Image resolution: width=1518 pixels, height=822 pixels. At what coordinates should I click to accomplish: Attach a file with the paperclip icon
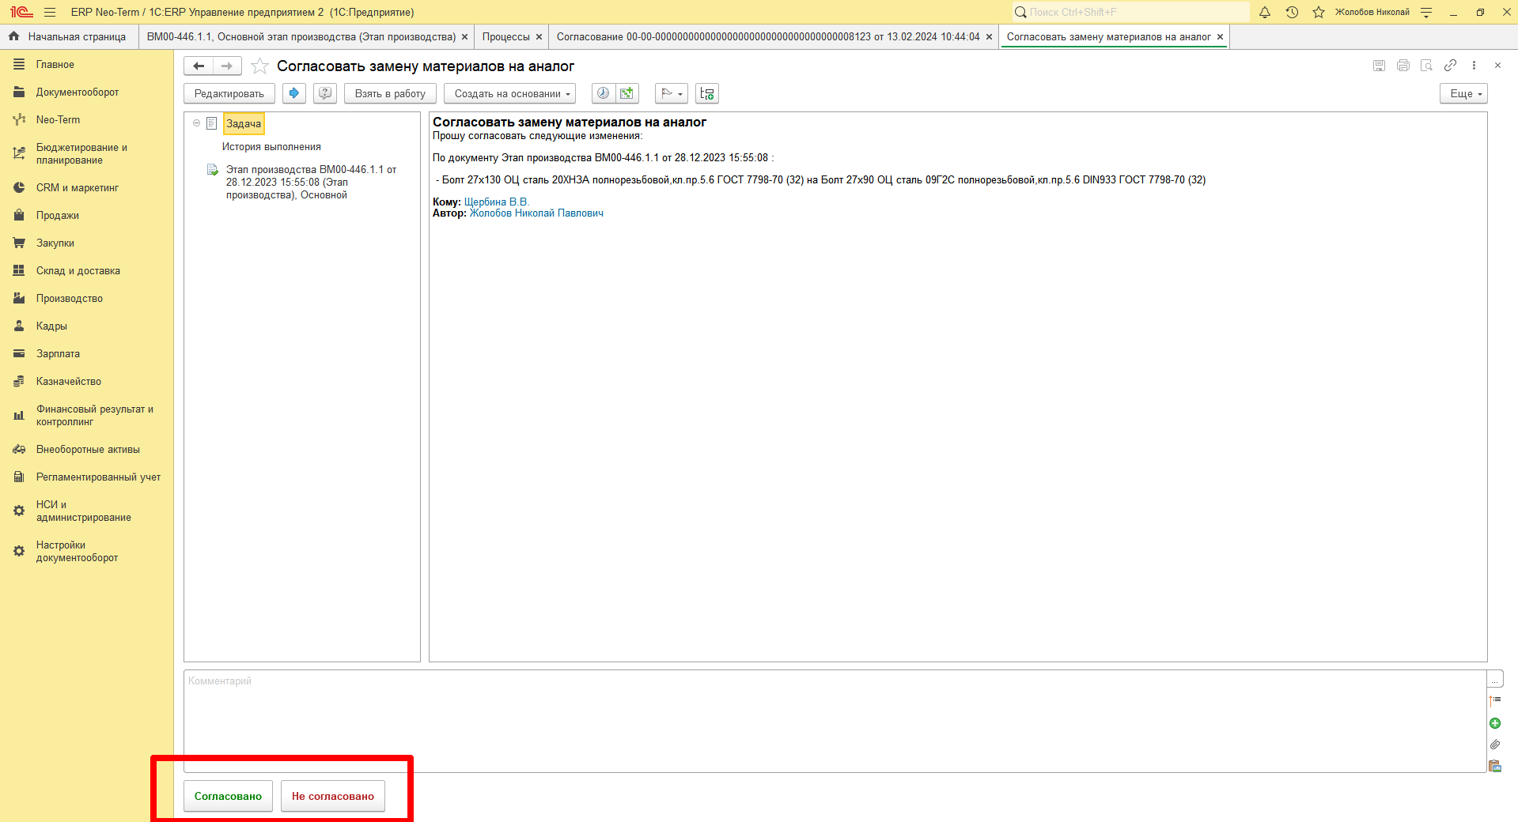coord(1495,745)
